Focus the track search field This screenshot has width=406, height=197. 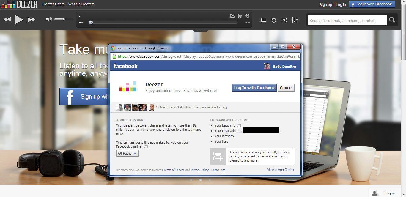[x=347, y=20]
